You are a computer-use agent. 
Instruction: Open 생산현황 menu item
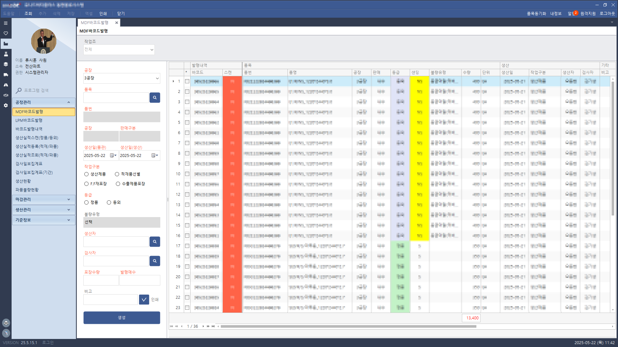(x=23, y=181)
